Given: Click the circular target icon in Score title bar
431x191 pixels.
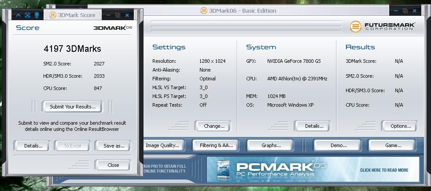Looking at the screenshot, I should (x=27, y=15).
